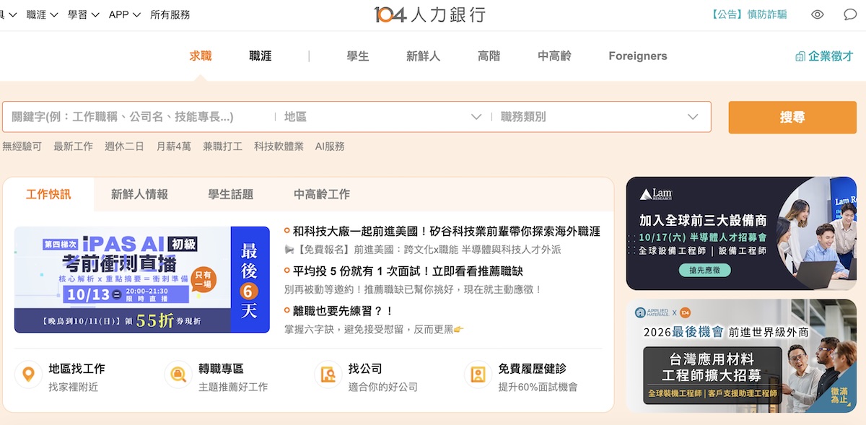Select the 兼職打工 quick filter
The width and height of the screenshot is (866, 425).
[223, 146]
